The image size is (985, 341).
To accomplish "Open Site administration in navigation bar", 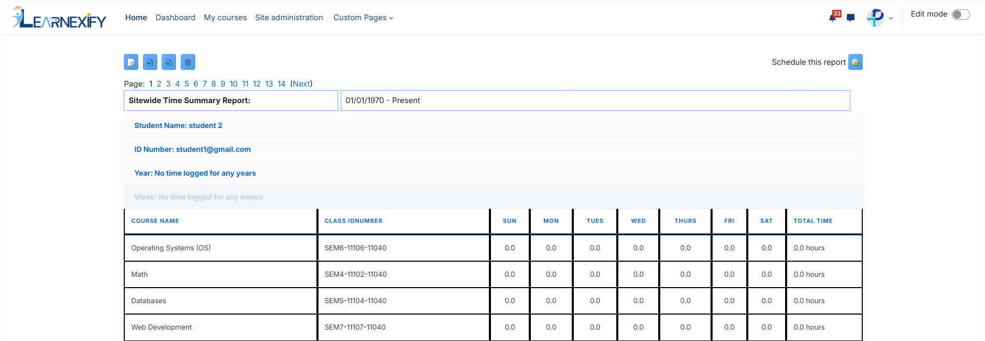I will click(289, 18).
